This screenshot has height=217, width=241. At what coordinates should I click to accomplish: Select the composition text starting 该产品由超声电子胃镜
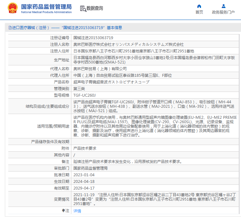point(154,106)
